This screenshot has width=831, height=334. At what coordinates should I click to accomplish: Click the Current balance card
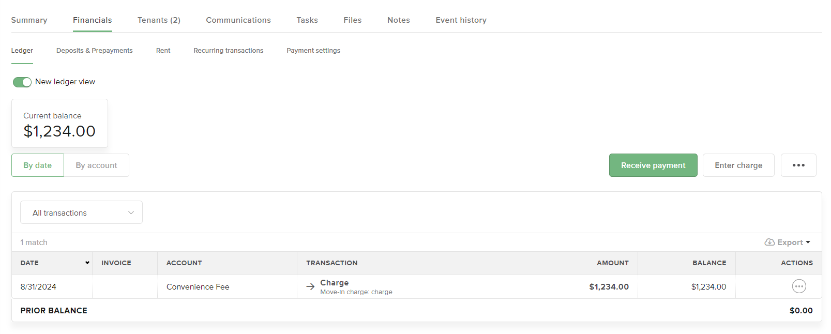[59, 124]
